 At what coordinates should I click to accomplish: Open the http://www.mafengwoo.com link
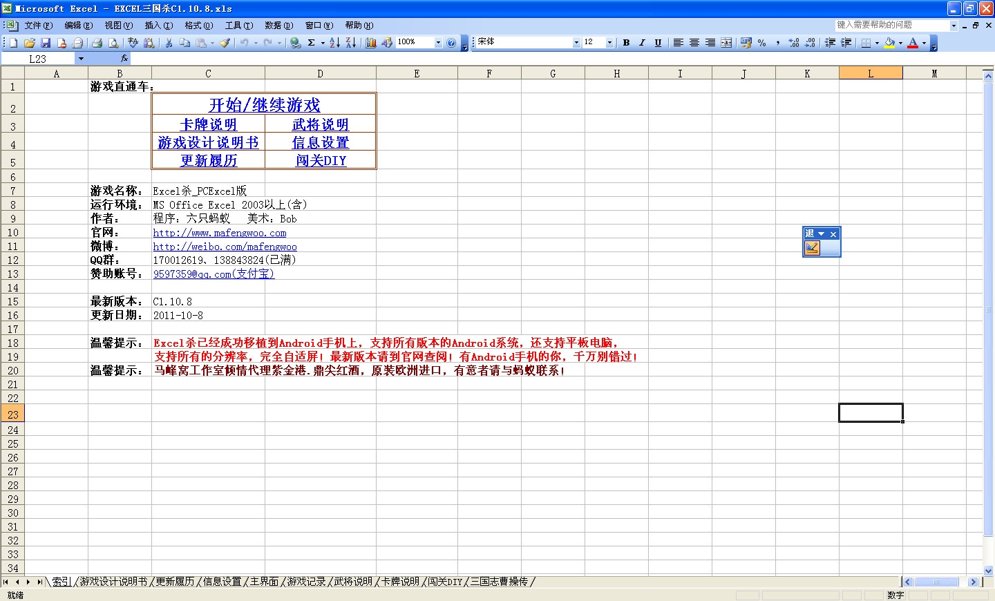220,233
